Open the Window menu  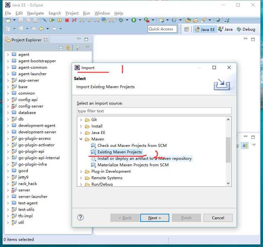point(102,13)
